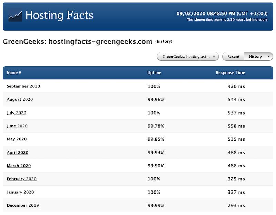Click the date and time in header
The image size is (276, 215).
pos(222,13)
